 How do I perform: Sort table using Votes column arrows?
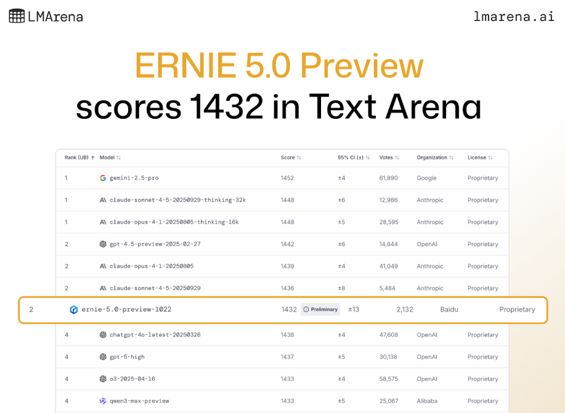coord(397,158)
